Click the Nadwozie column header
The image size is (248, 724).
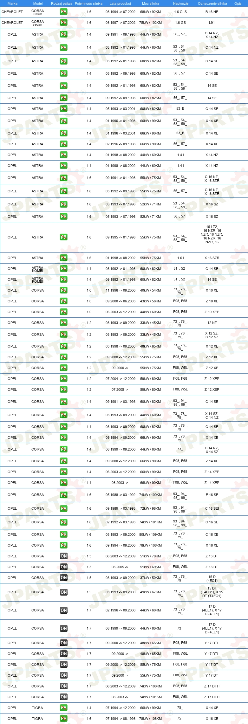point(181,3)
